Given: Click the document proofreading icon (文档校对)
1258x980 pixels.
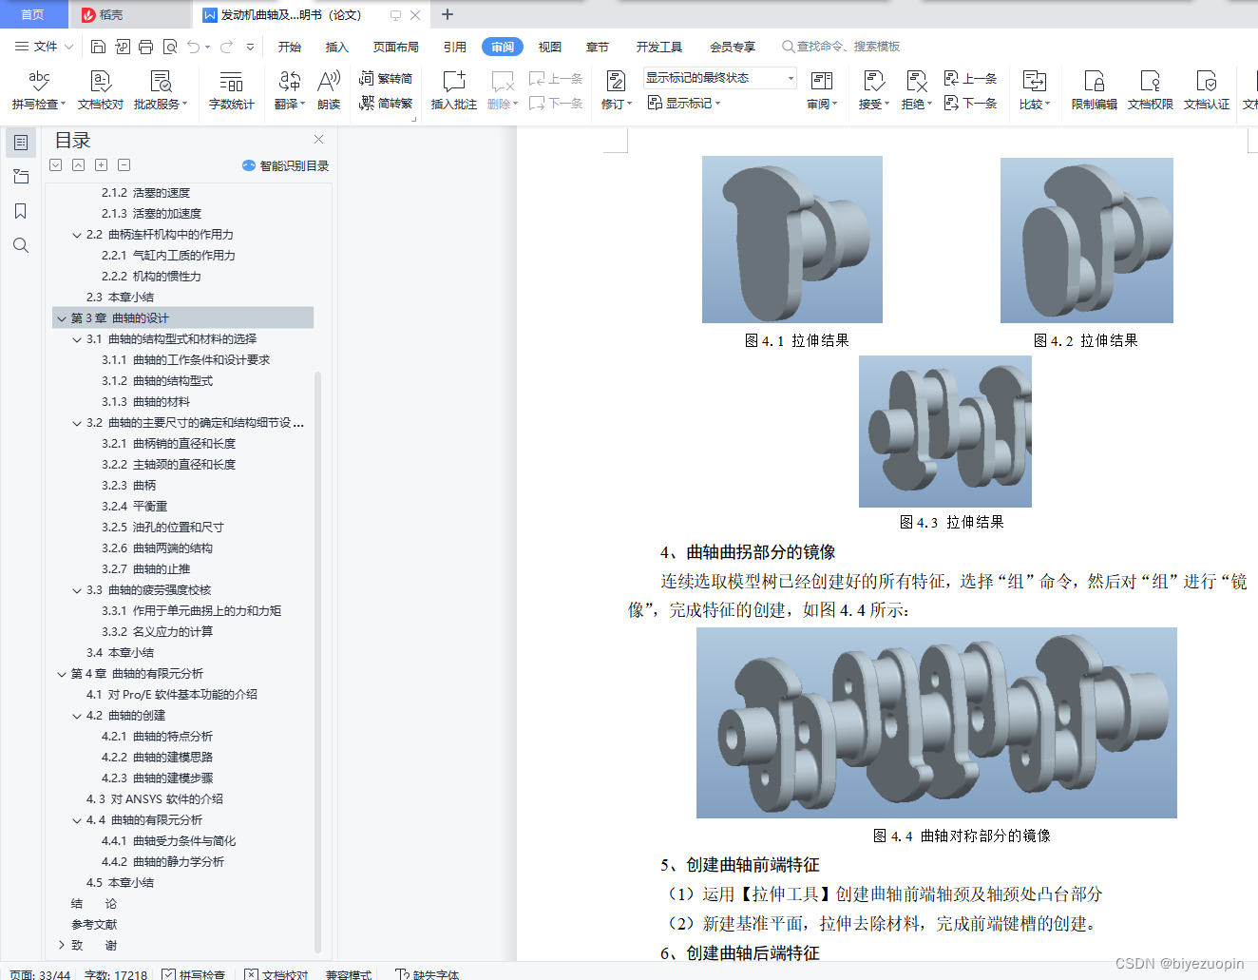Looking at the screenshot, I should coord(101,90).
